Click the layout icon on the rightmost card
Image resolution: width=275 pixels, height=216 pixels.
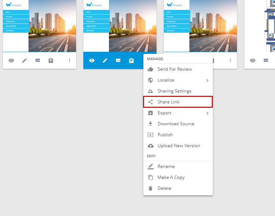tap(266, 60)
